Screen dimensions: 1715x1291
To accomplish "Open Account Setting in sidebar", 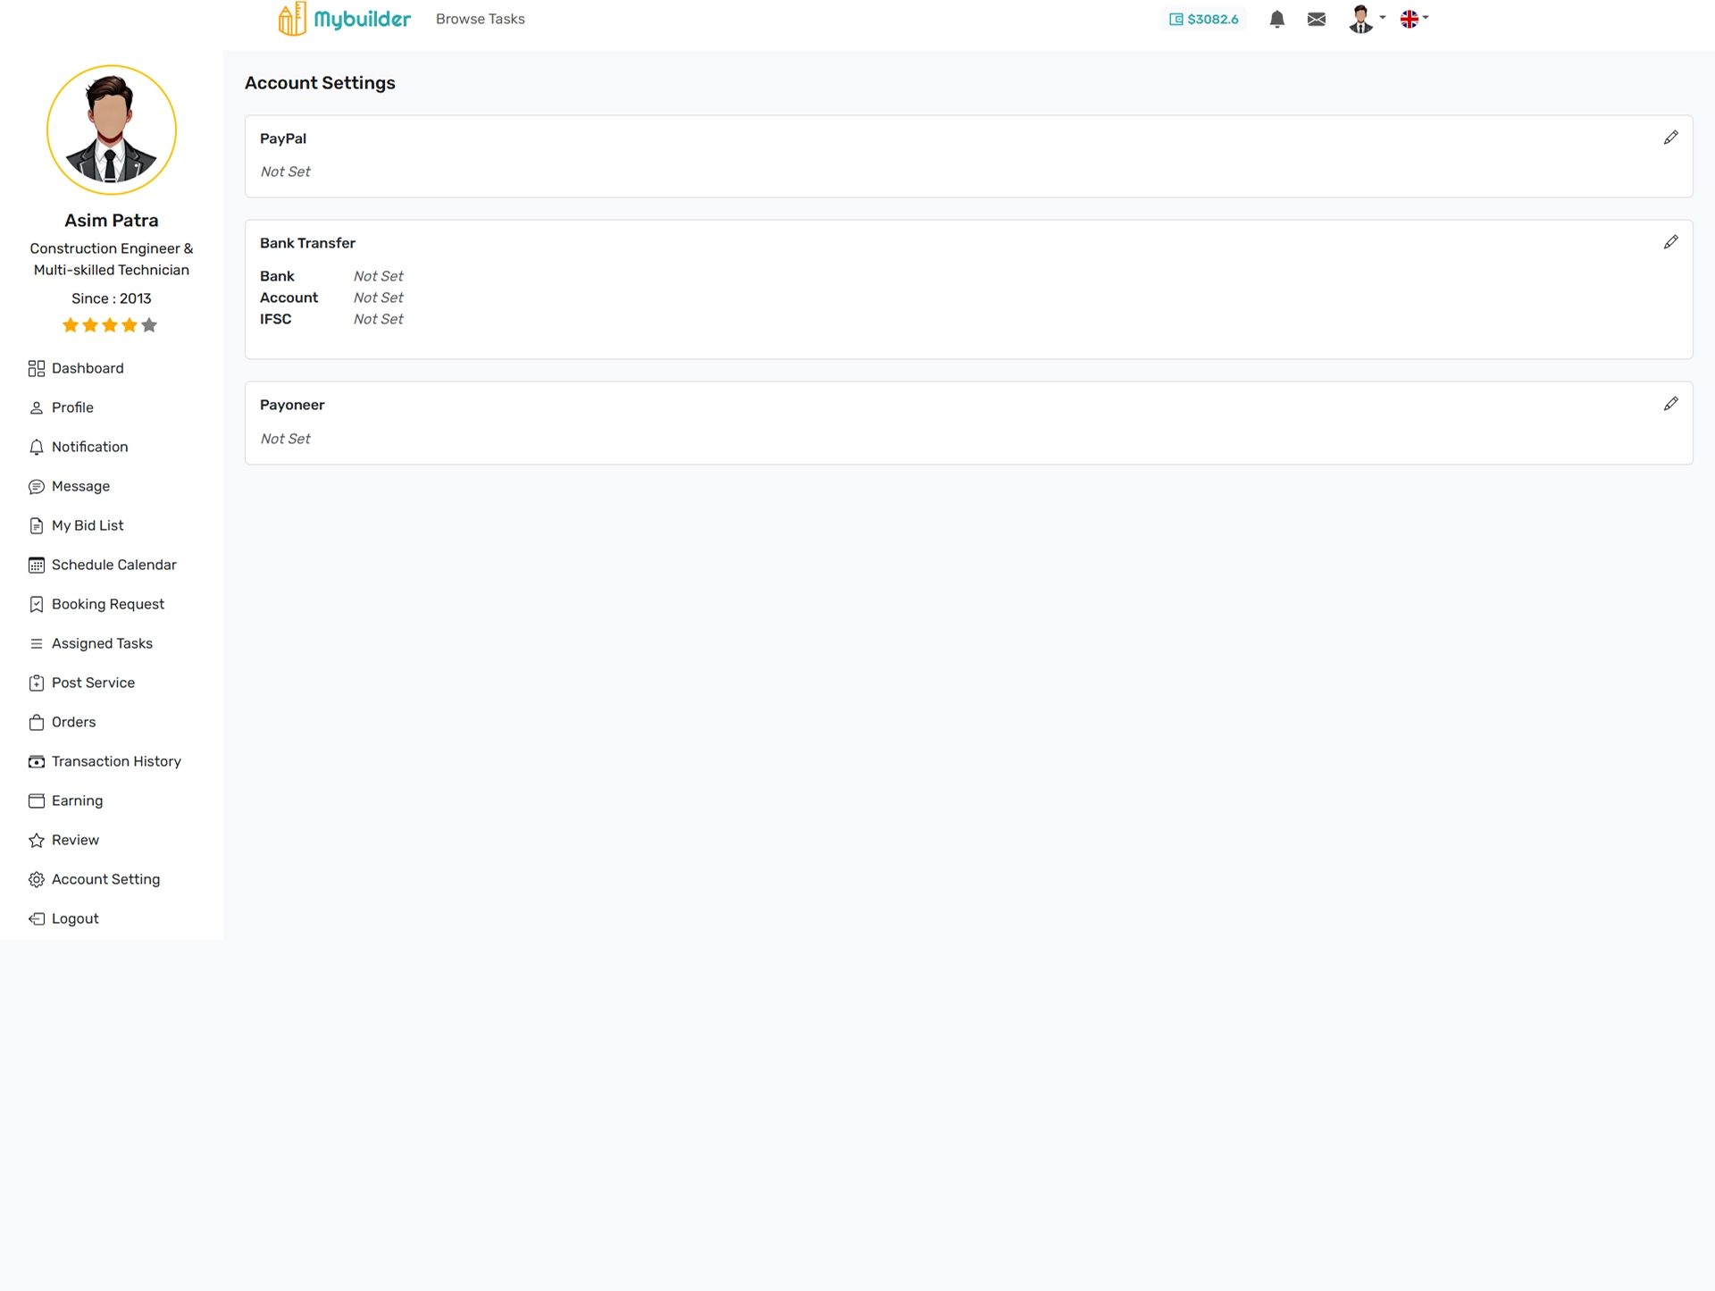I will click(x=105, y=879).
